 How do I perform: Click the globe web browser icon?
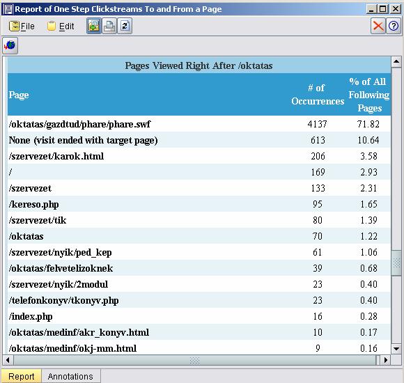10,45
